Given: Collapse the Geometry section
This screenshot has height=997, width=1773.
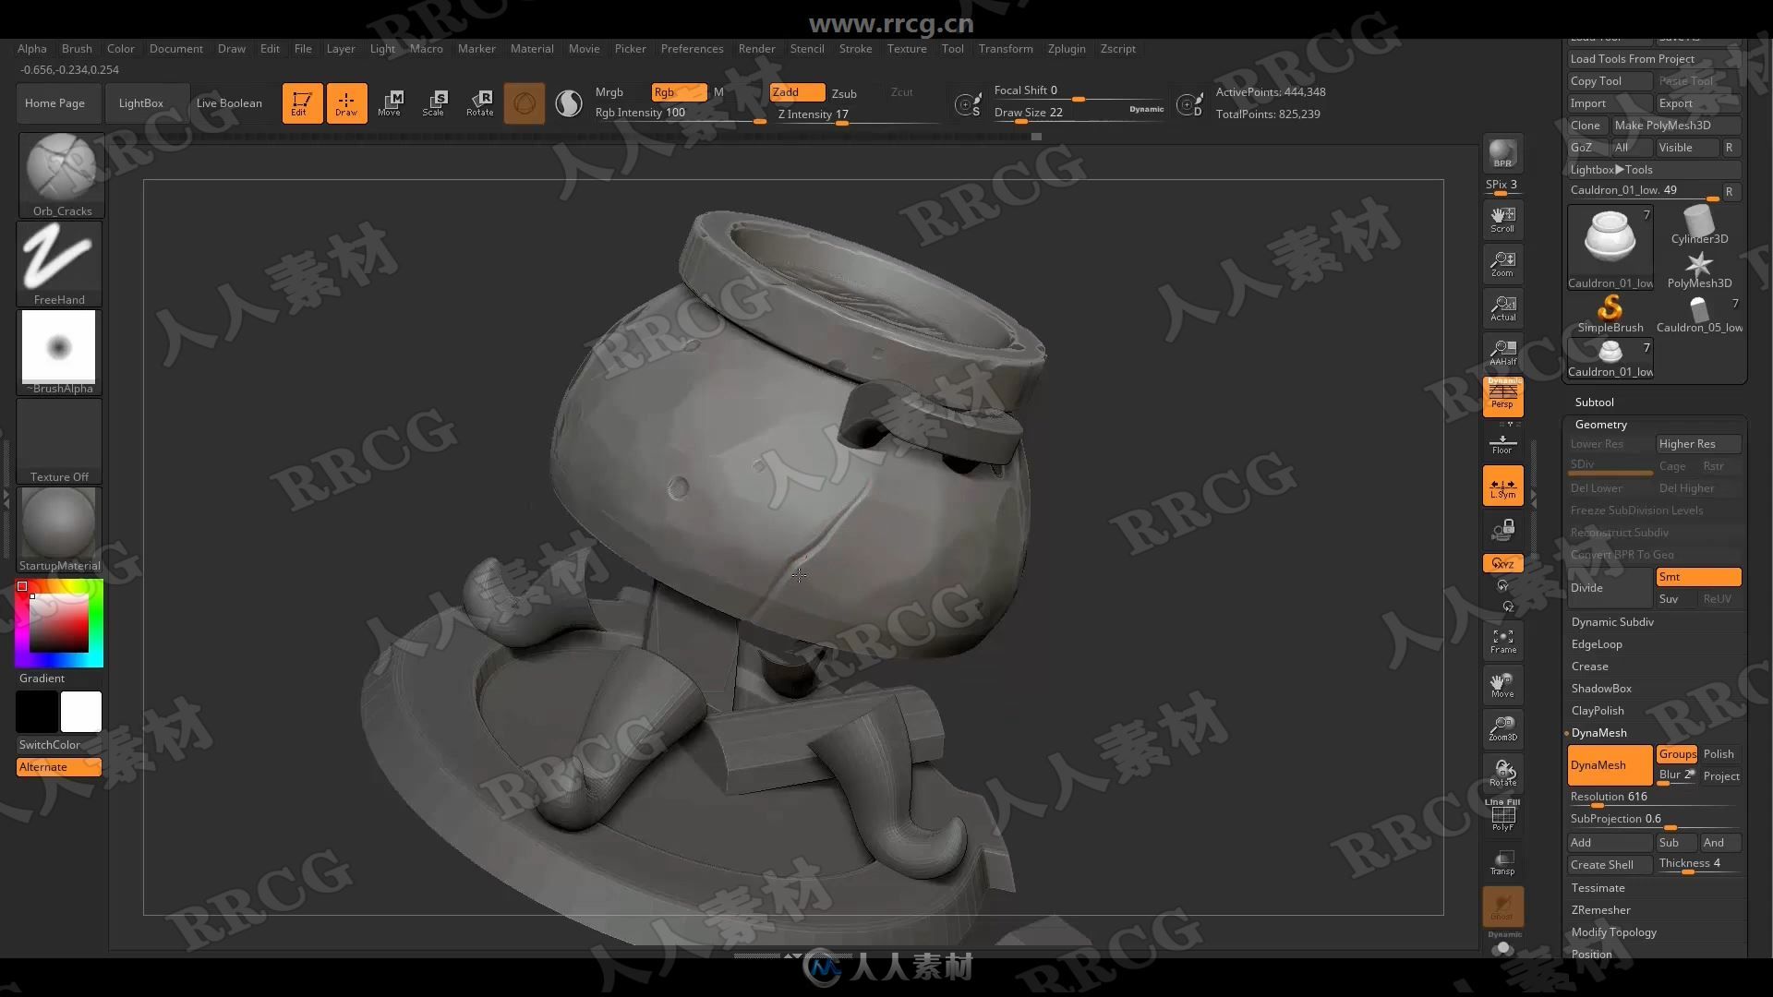Looking at the screenshot, I should 1600,425.
